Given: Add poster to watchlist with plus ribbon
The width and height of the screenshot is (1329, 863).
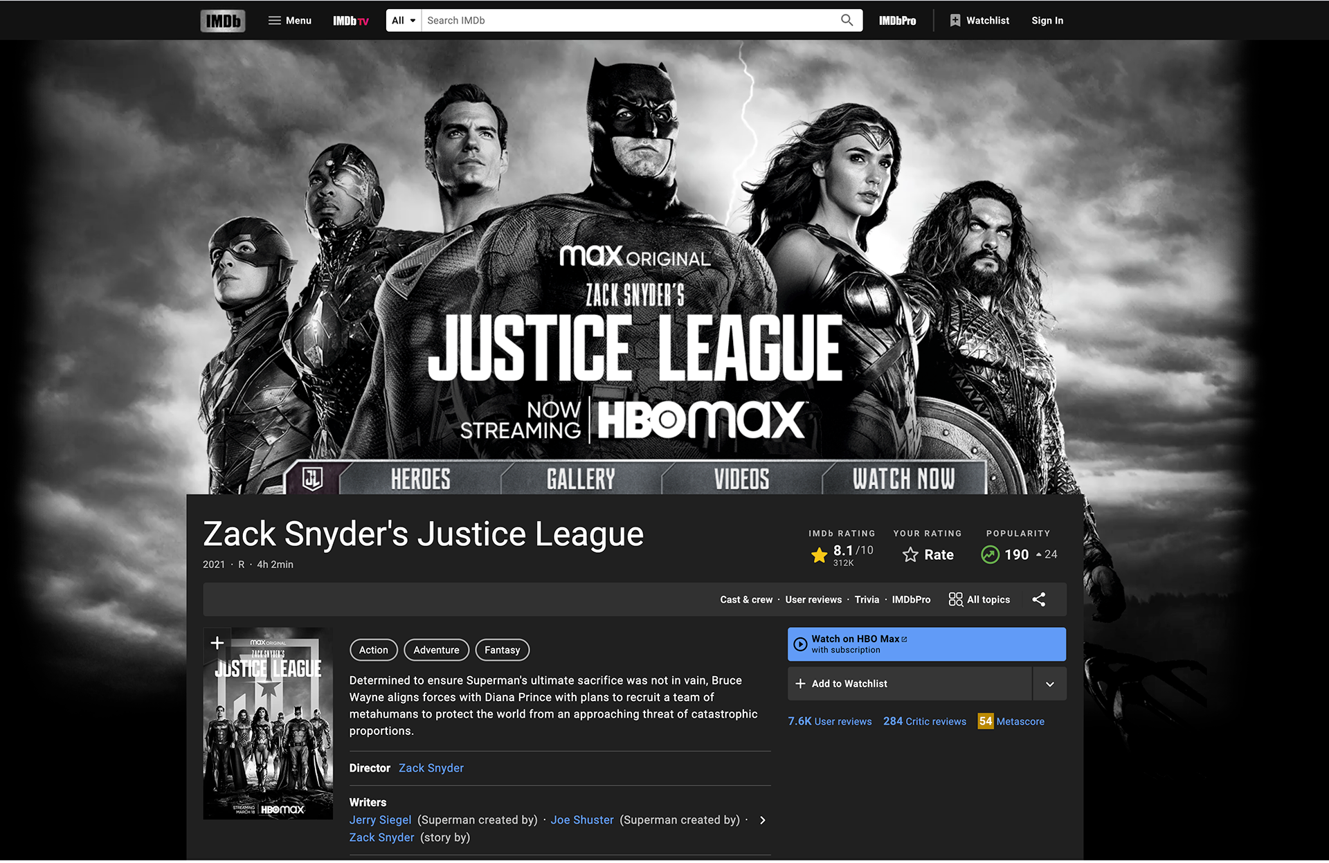Looking at the screenshot, I should coord(217,643).
